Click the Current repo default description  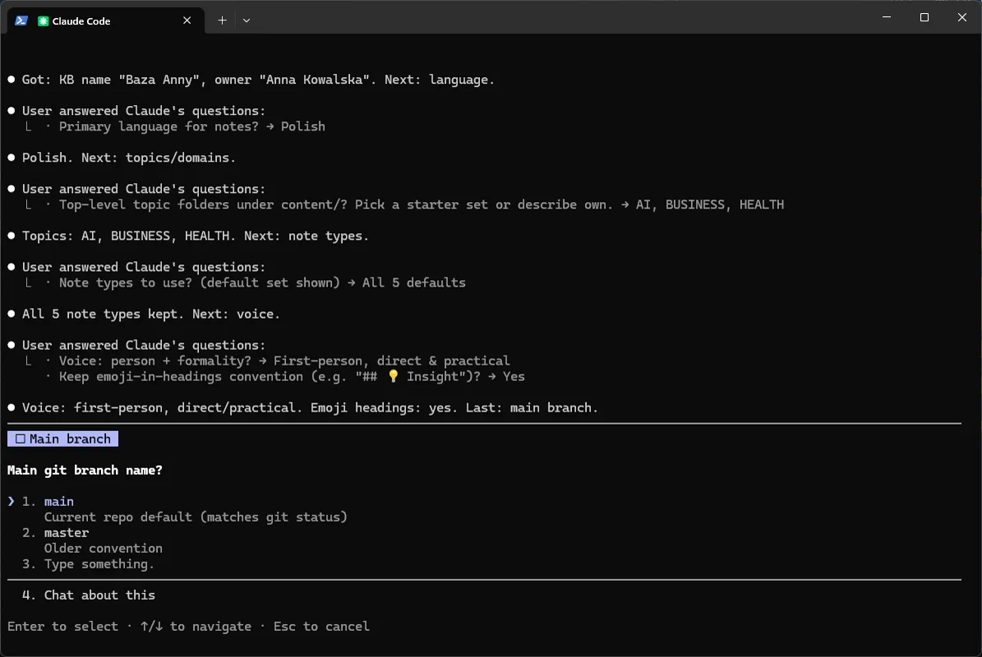coord(196,517)
